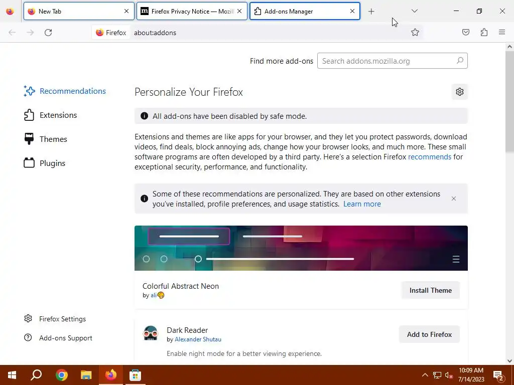Click the muted volume icon
514x385 pixels.
(x=449, y=375)
